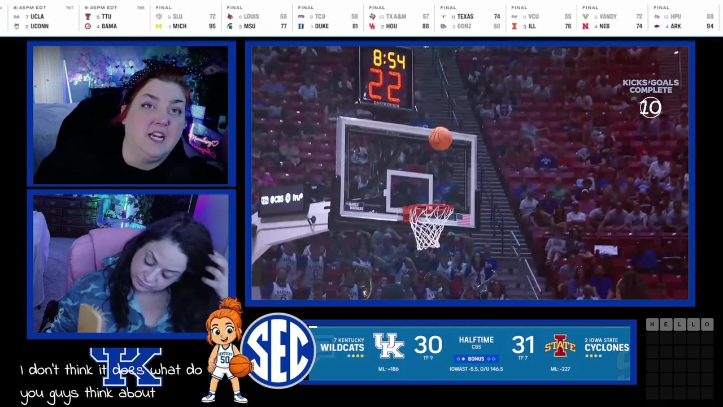Click the DUKE logo in ticker
Screen dimensions: 723x407
301,27
